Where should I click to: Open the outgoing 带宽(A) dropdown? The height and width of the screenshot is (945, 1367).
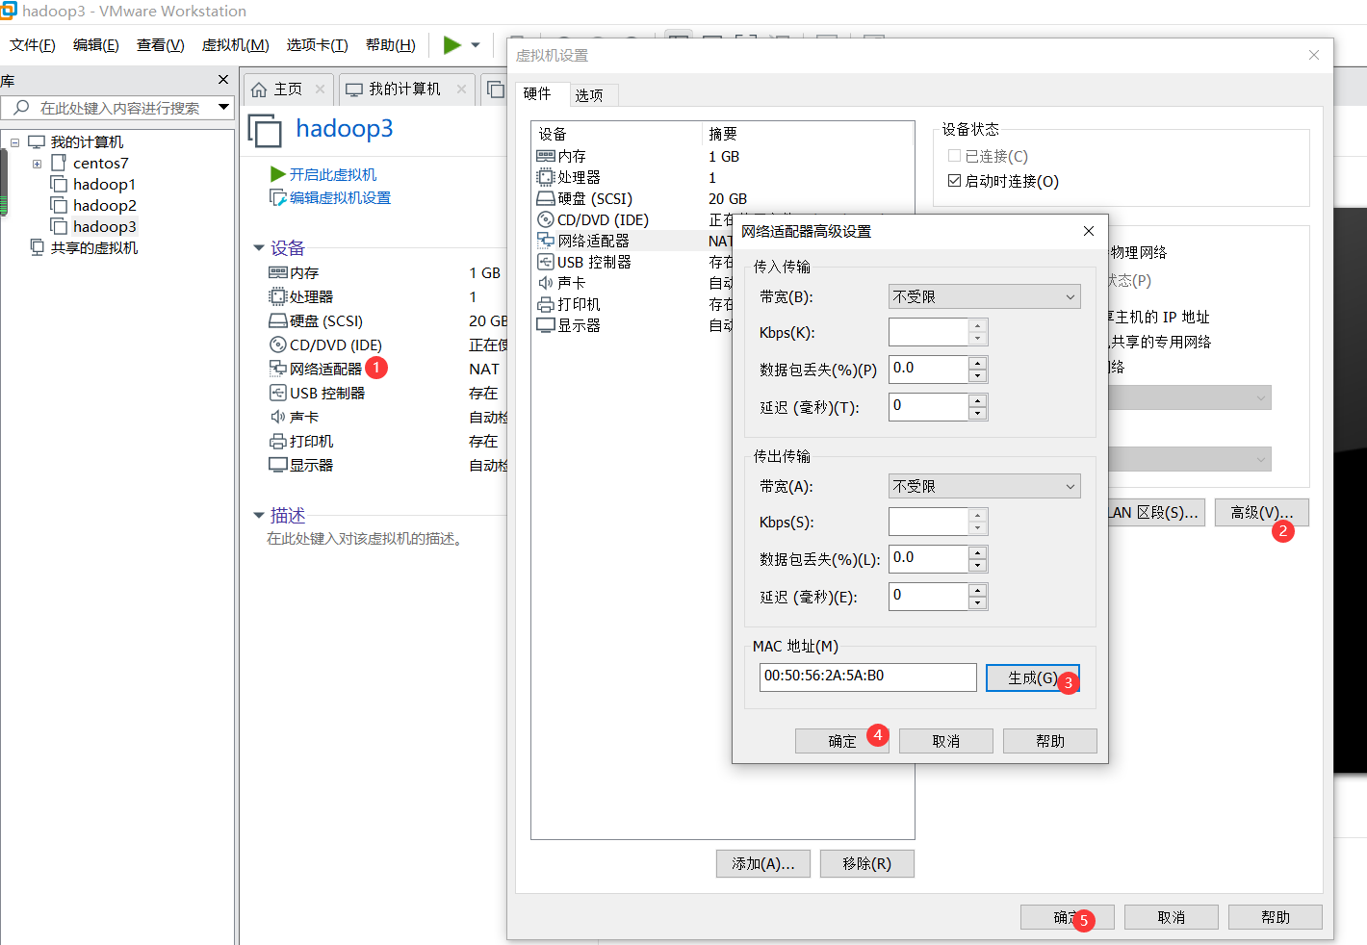click(984, 486)
